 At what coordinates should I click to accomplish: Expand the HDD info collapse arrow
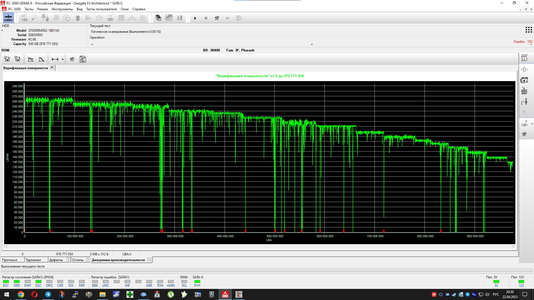pos(2,31)
